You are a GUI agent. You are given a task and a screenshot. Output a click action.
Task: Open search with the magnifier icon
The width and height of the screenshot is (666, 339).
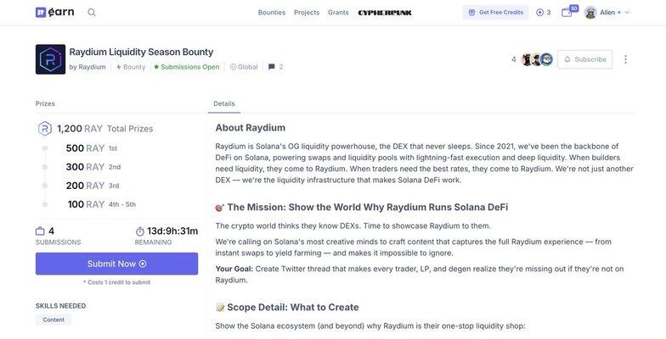92,13
